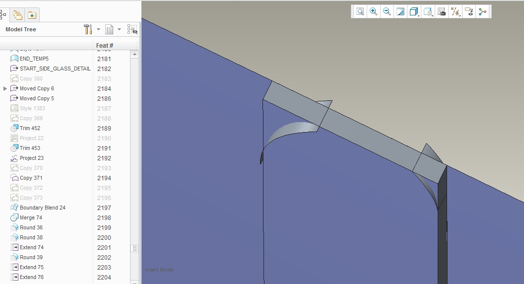Open the Saved Orientations list

[x=428, y=12]
